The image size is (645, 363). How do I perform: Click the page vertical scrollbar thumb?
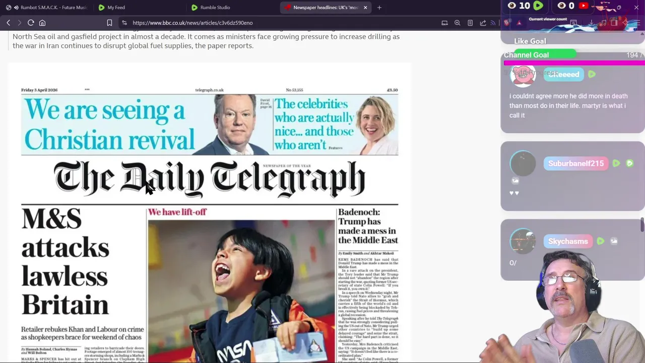pyautogui.click(x=642, y=225)
